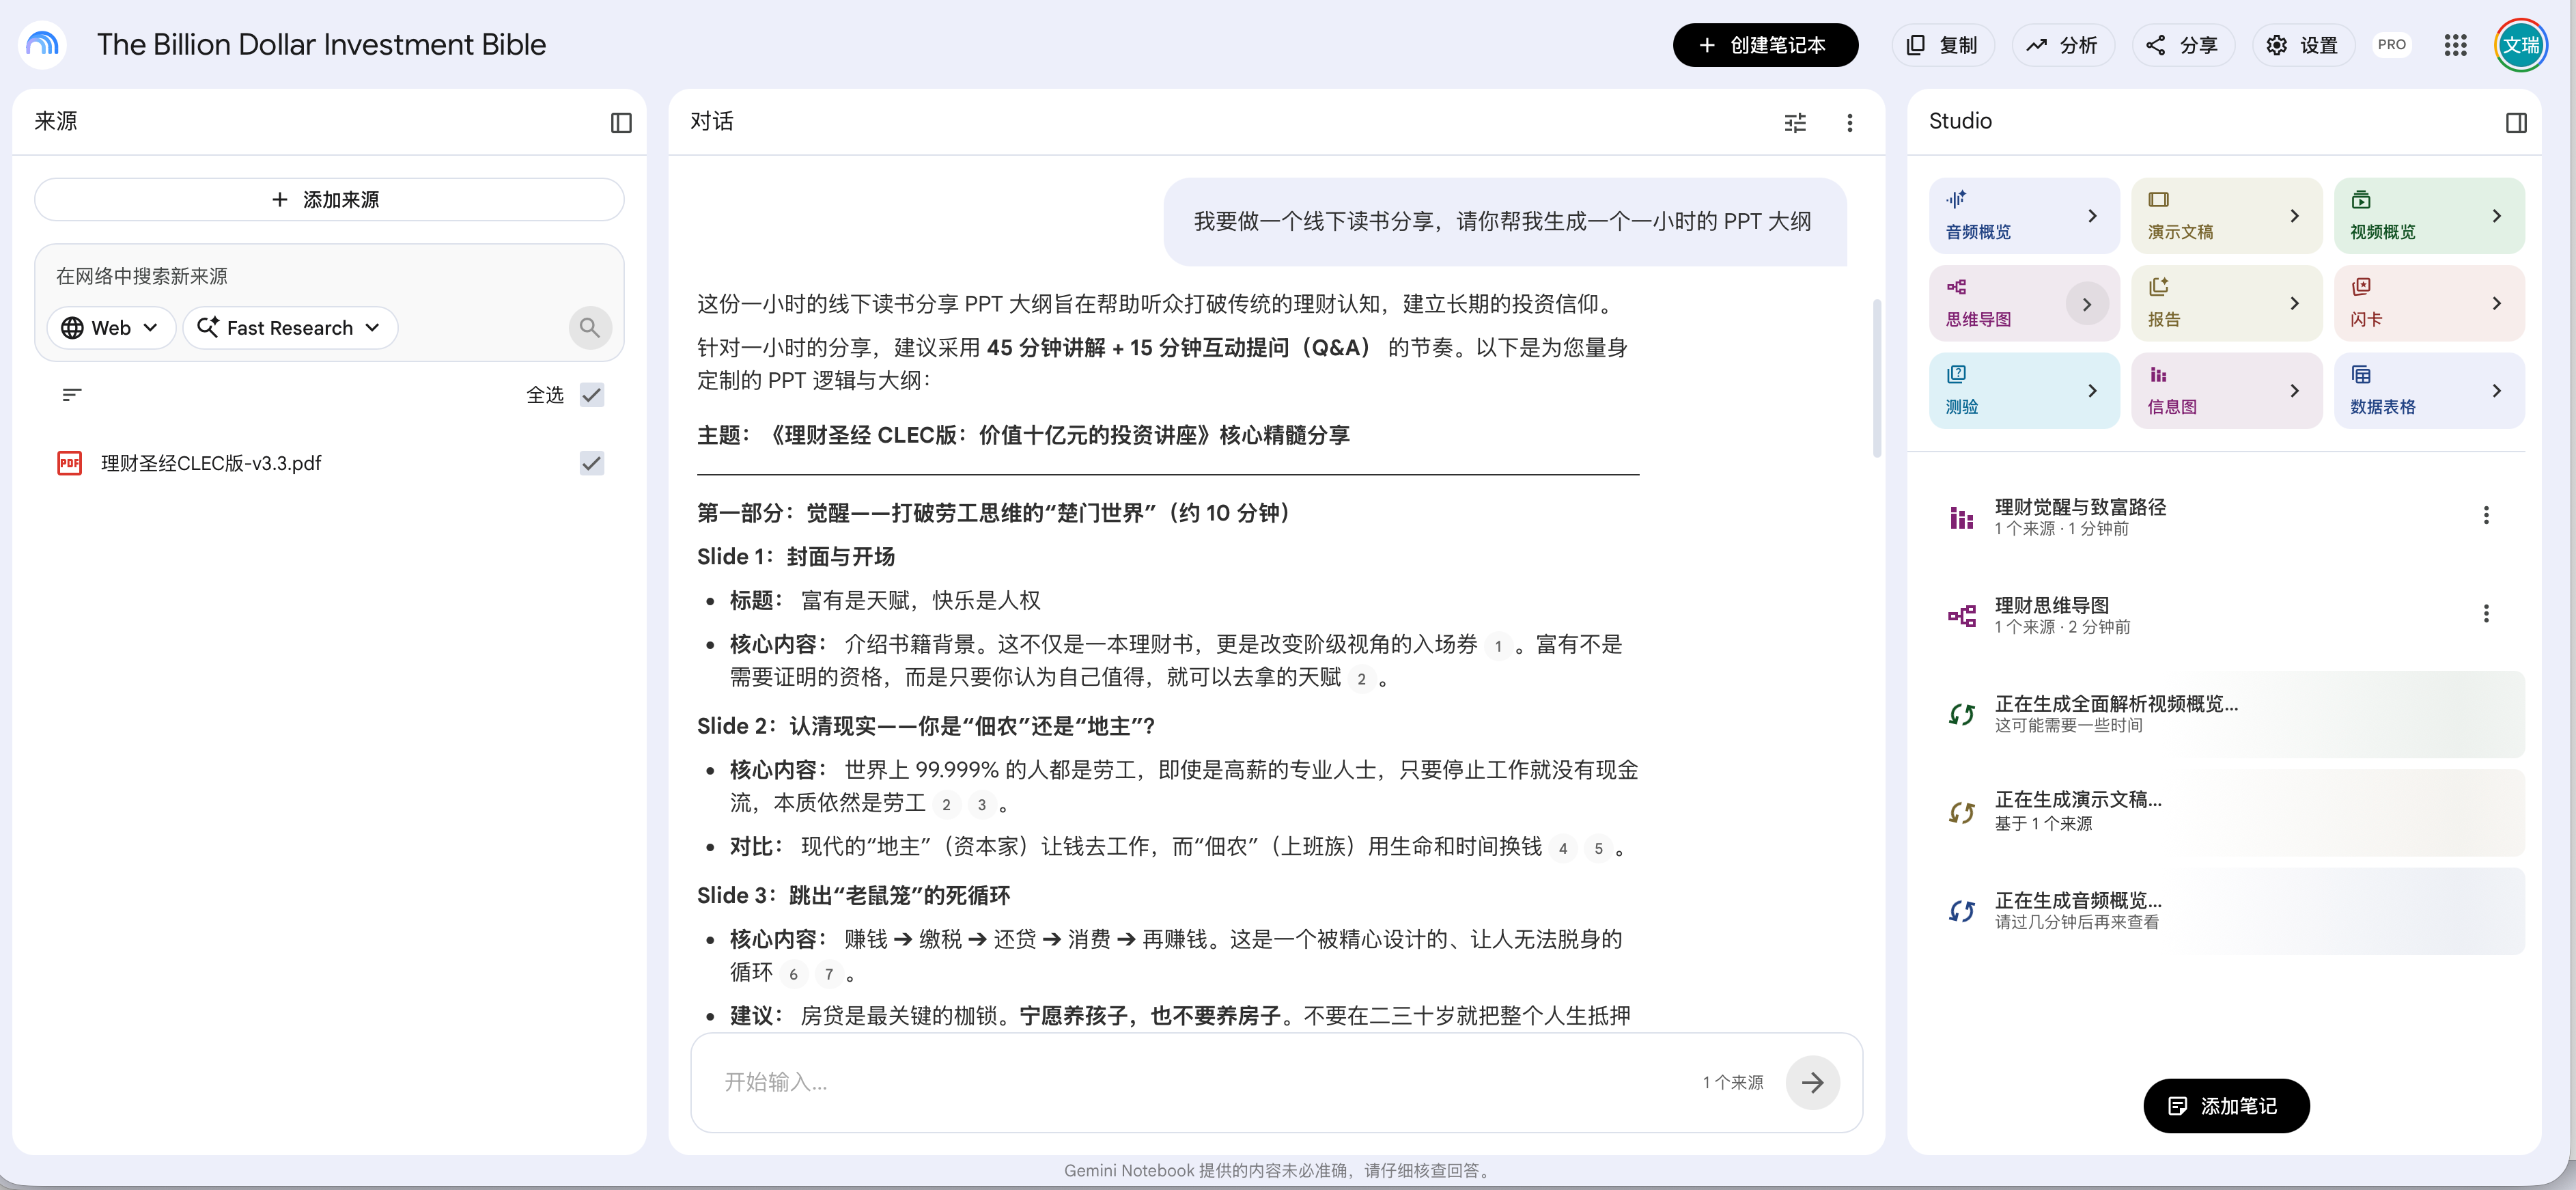The width and height of the screenshot is (2576, 1190).
Task: Click the NotebookLM logo icon
Action: point(42,45)
